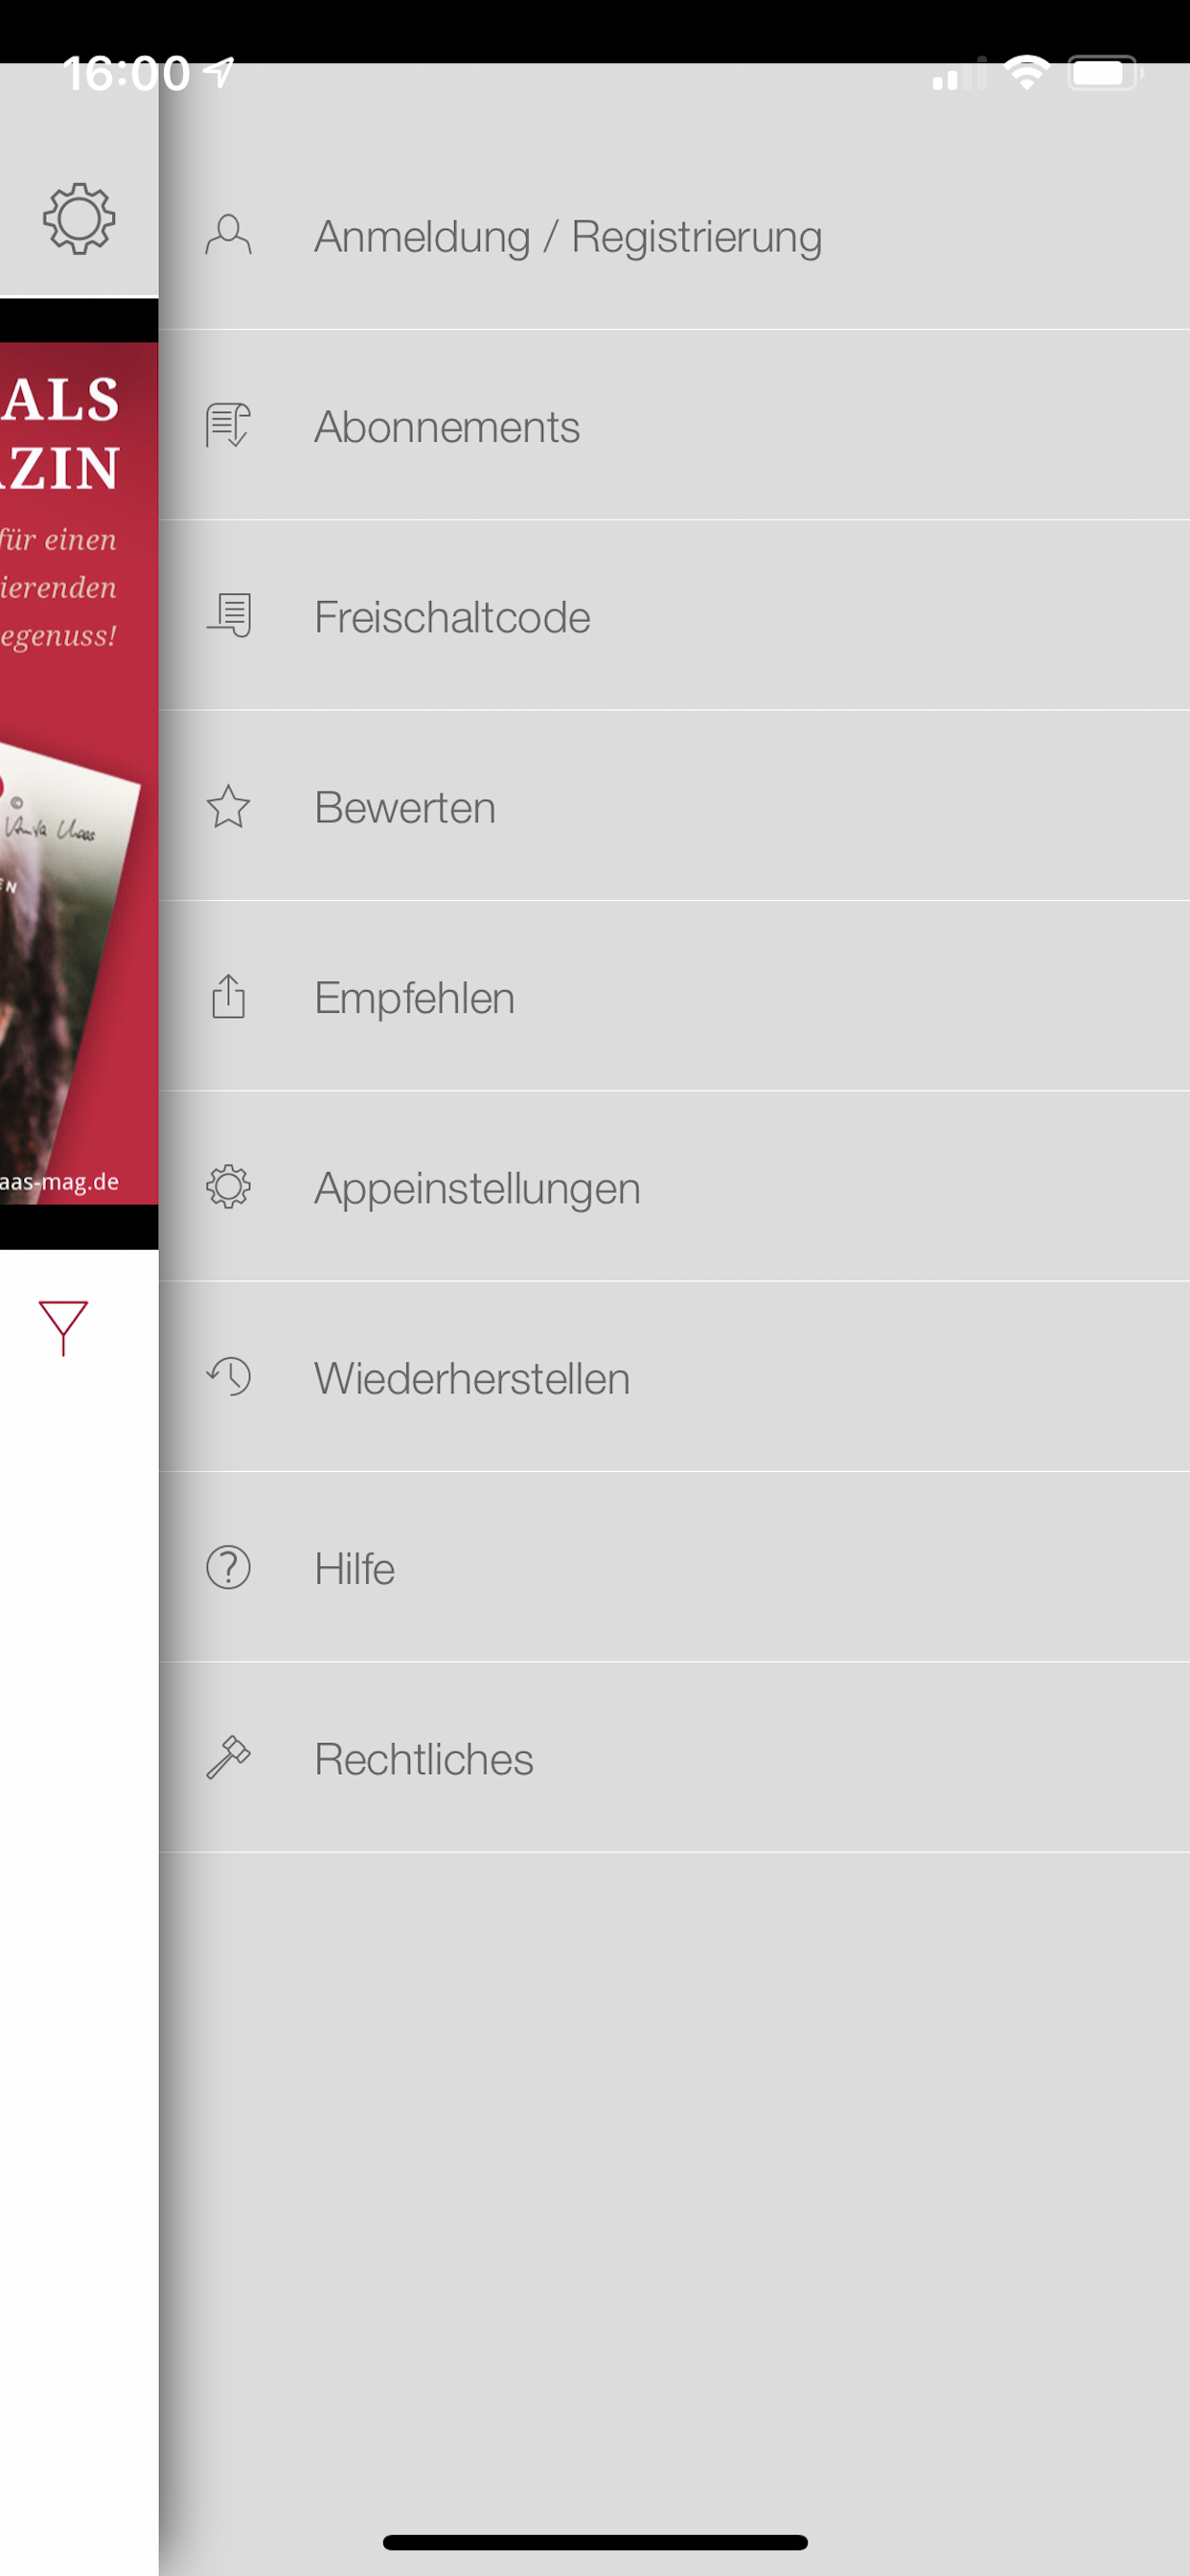Select Freischaltcode menu entry

(674, 616)
